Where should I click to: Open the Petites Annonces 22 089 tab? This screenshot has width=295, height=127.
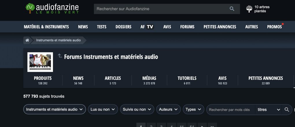266,80
